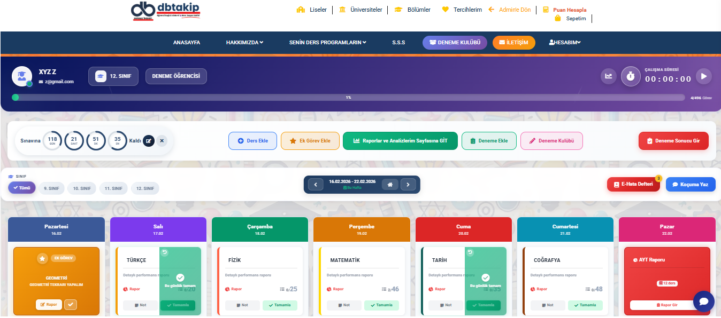Select the 12. SINIF class filter chip
The height and width of the screenshot is (318, 721).
pyautogui.click(x=145, y=188)
